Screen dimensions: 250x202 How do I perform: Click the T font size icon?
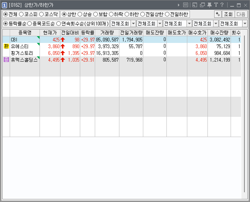click(216, 5)
